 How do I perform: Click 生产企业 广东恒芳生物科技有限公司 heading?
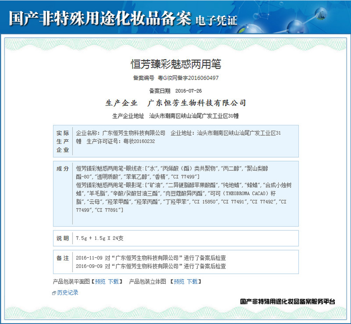point(176,103)
